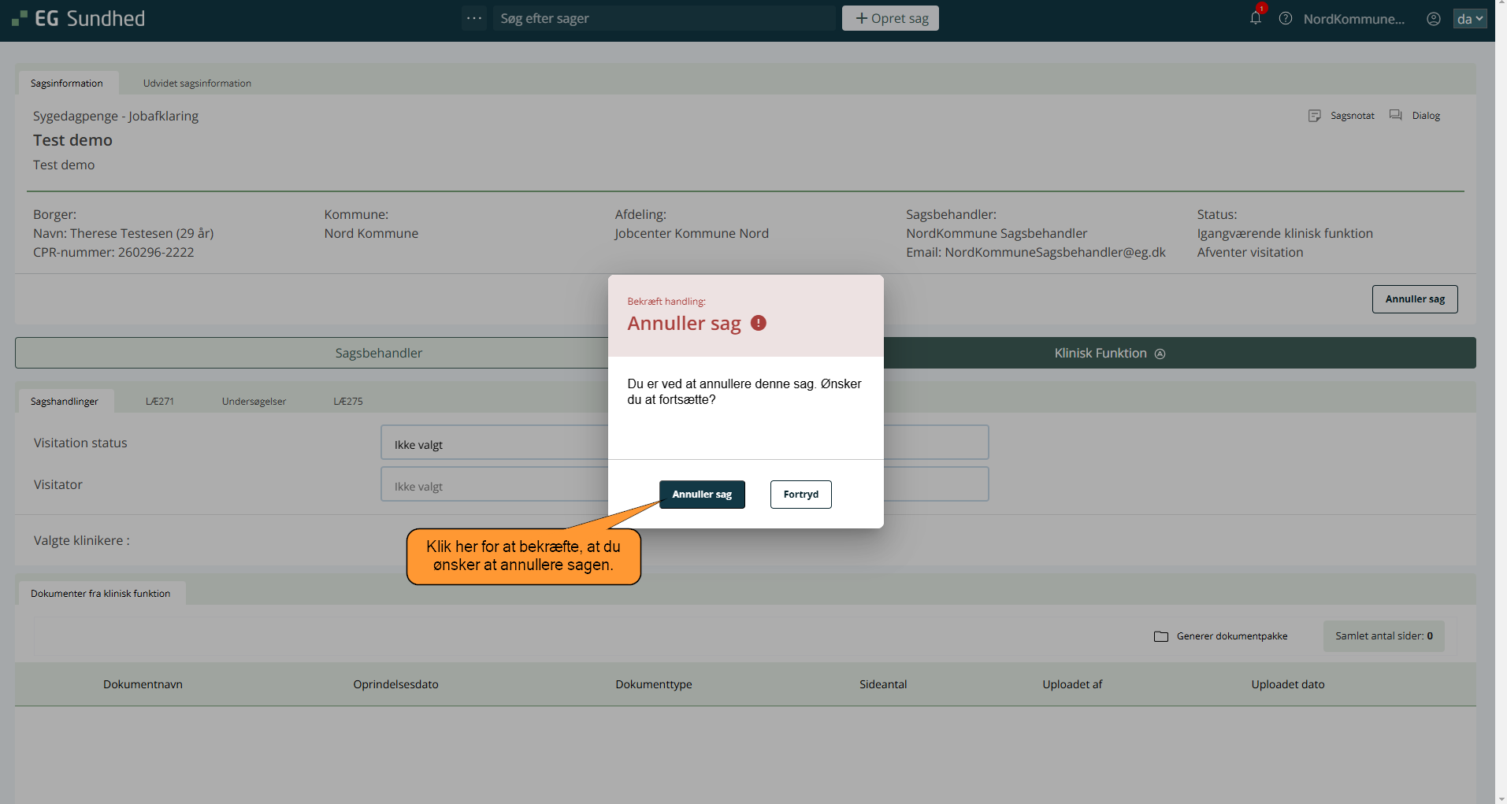1507x804 pixels.
Task: Open the Dialog chat icon
Action: tap(1395, 115)
